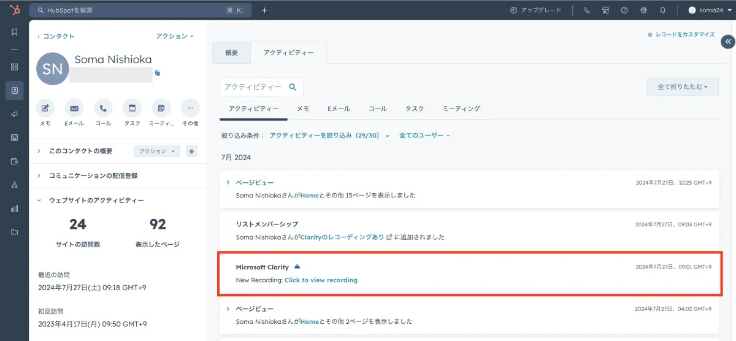The image size is (736, 341).
Task: Select the Eメール activity sub-tab
Action: point(339,109)
